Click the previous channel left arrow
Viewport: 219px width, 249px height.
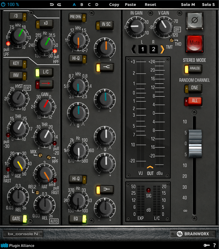pos(133,49)
